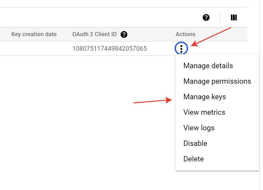Choose Manage permissions in the actions menu

click(x=217, y=81)
